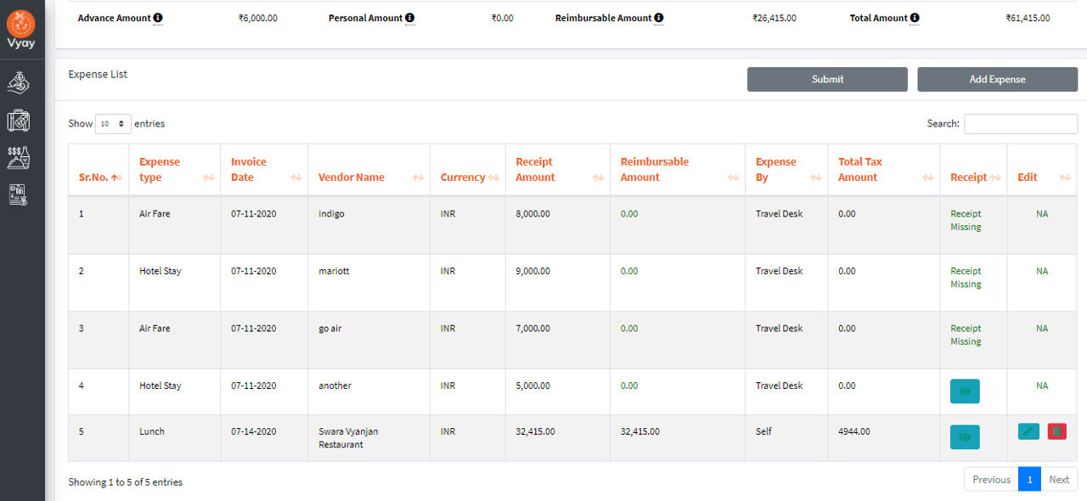Click Next in the pagination
1087x501 pixels.
[1059, 479]
